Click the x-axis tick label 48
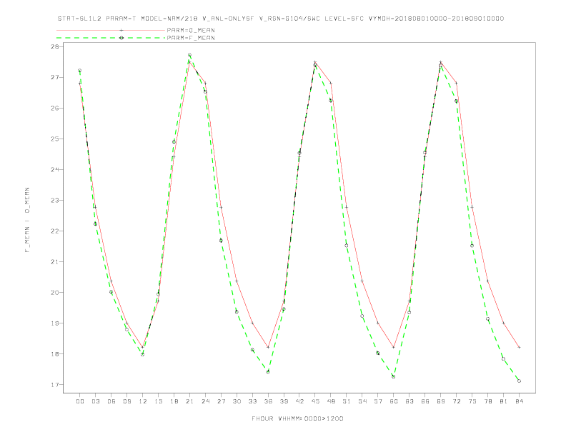Screen dimensions: 566x437 tap(331, 401)
